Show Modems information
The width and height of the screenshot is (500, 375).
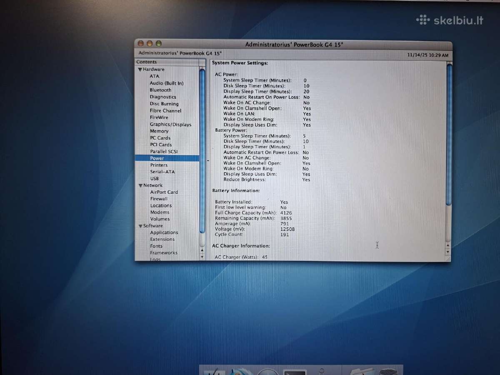tap(160, 212)
